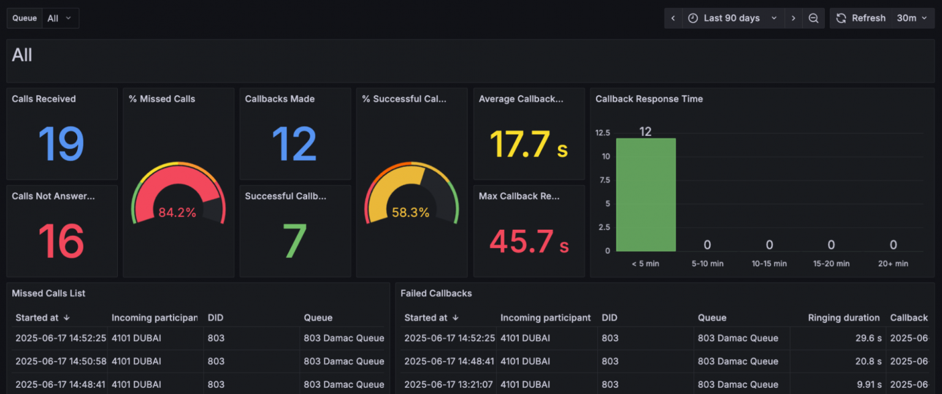Click the green < 5 min bar

point(646,194)
